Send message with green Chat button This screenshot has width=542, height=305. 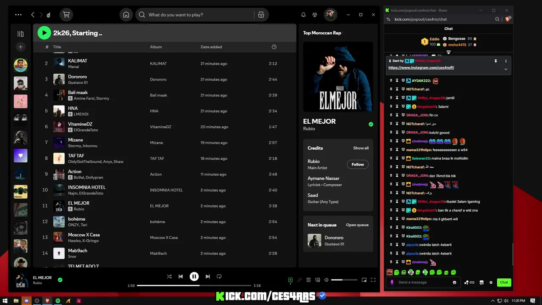504,282
